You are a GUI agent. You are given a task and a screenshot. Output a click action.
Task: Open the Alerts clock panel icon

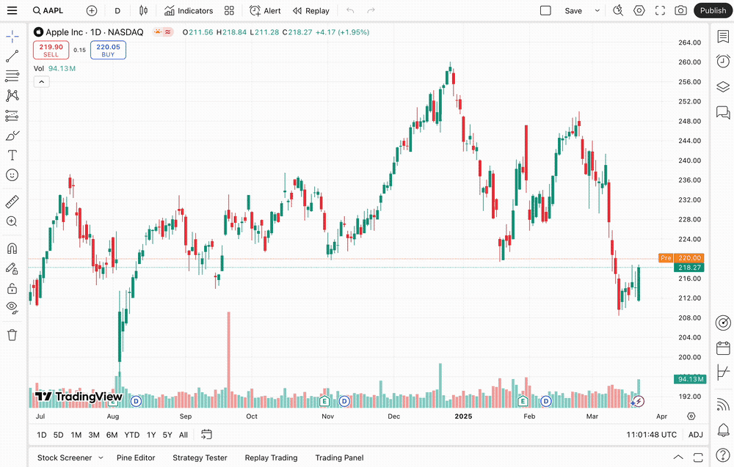(723, 61)
